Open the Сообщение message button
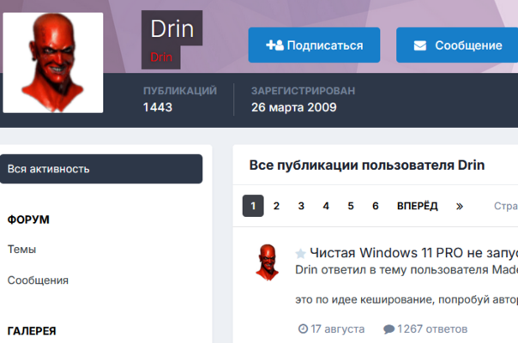 click(457, 45)
